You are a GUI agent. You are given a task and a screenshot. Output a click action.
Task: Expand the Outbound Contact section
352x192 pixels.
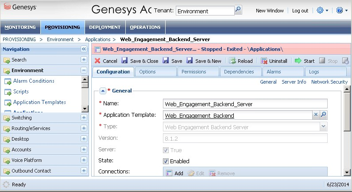coord(84,170)
